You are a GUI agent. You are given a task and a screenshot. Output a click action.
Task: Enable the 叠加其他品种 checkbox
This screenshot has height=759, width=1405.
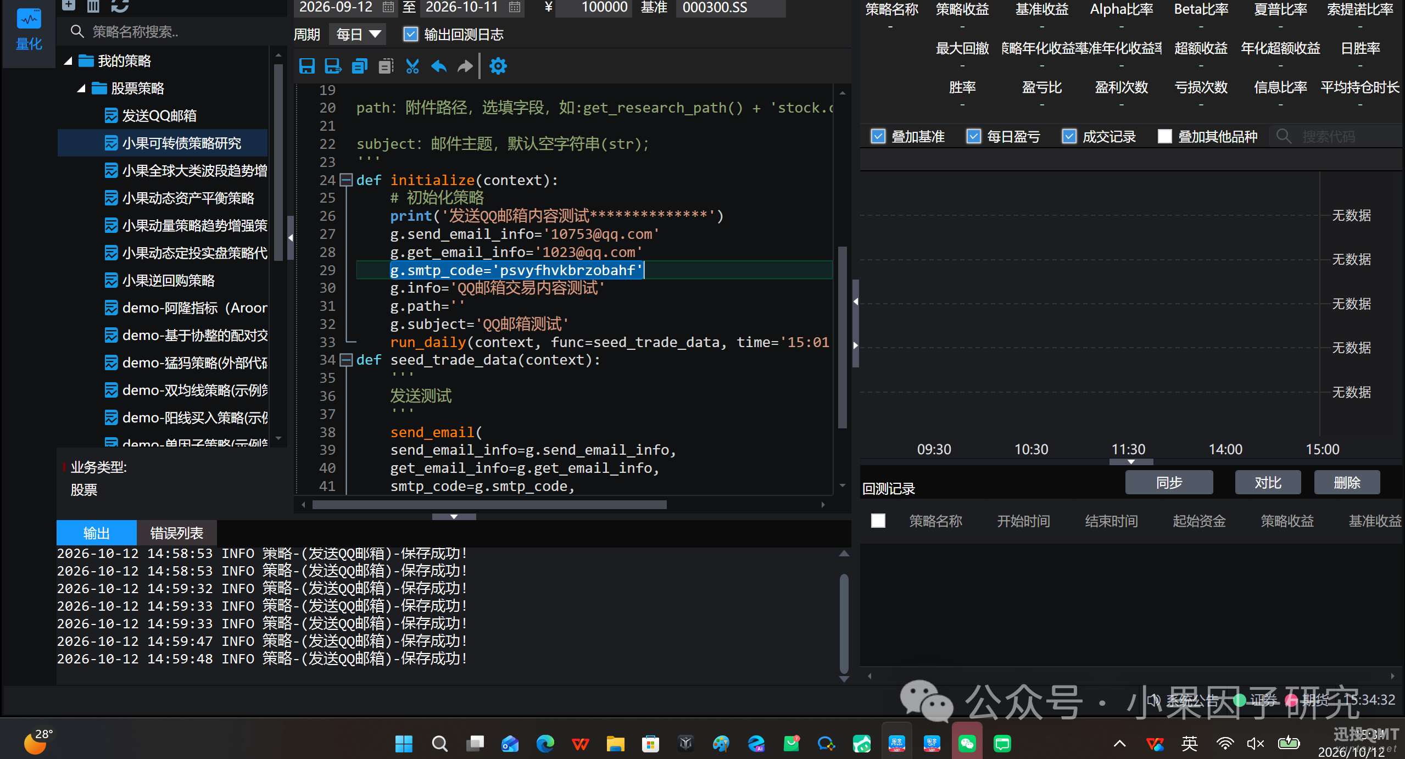click(x=1165, y=136)
